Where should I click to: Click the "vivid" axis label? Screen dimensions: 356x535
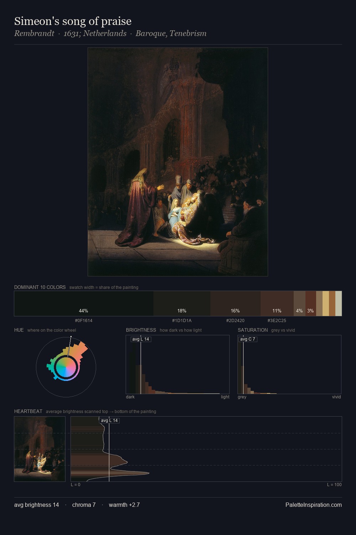[336, 397]
